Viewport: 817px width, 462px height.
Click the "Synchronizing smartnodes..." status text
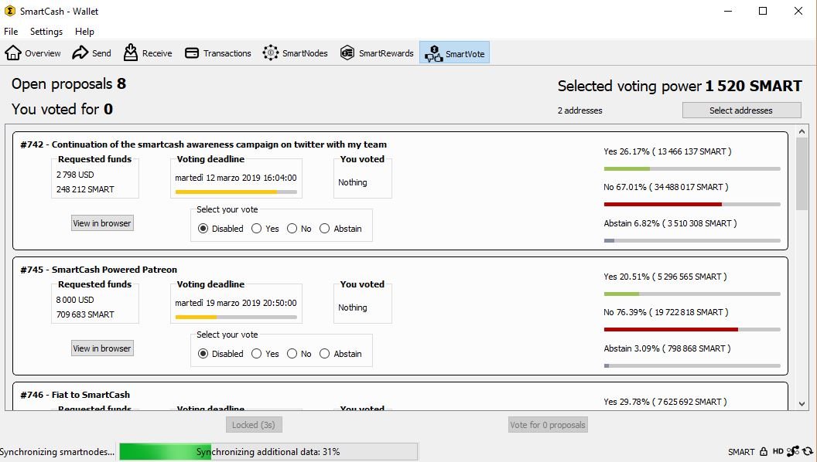57,452
